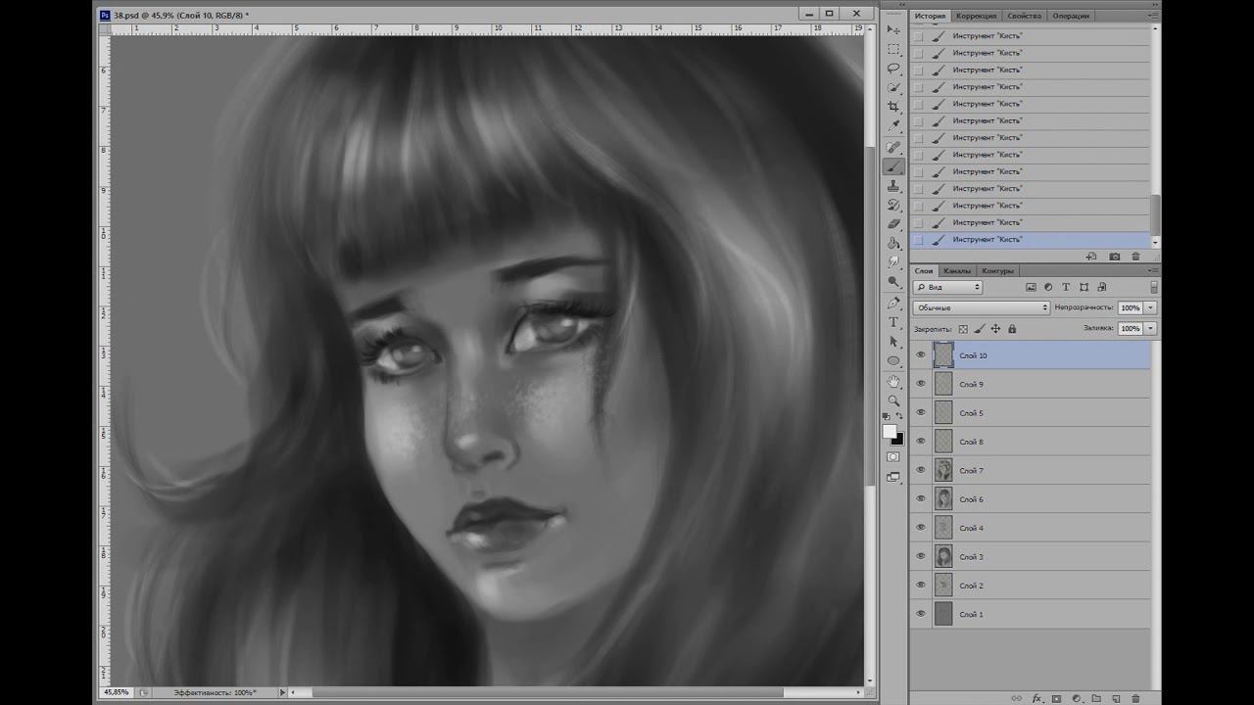Screen dimensions: 1254x705
Task: Create a new layer
Action: coord(1116,698)
